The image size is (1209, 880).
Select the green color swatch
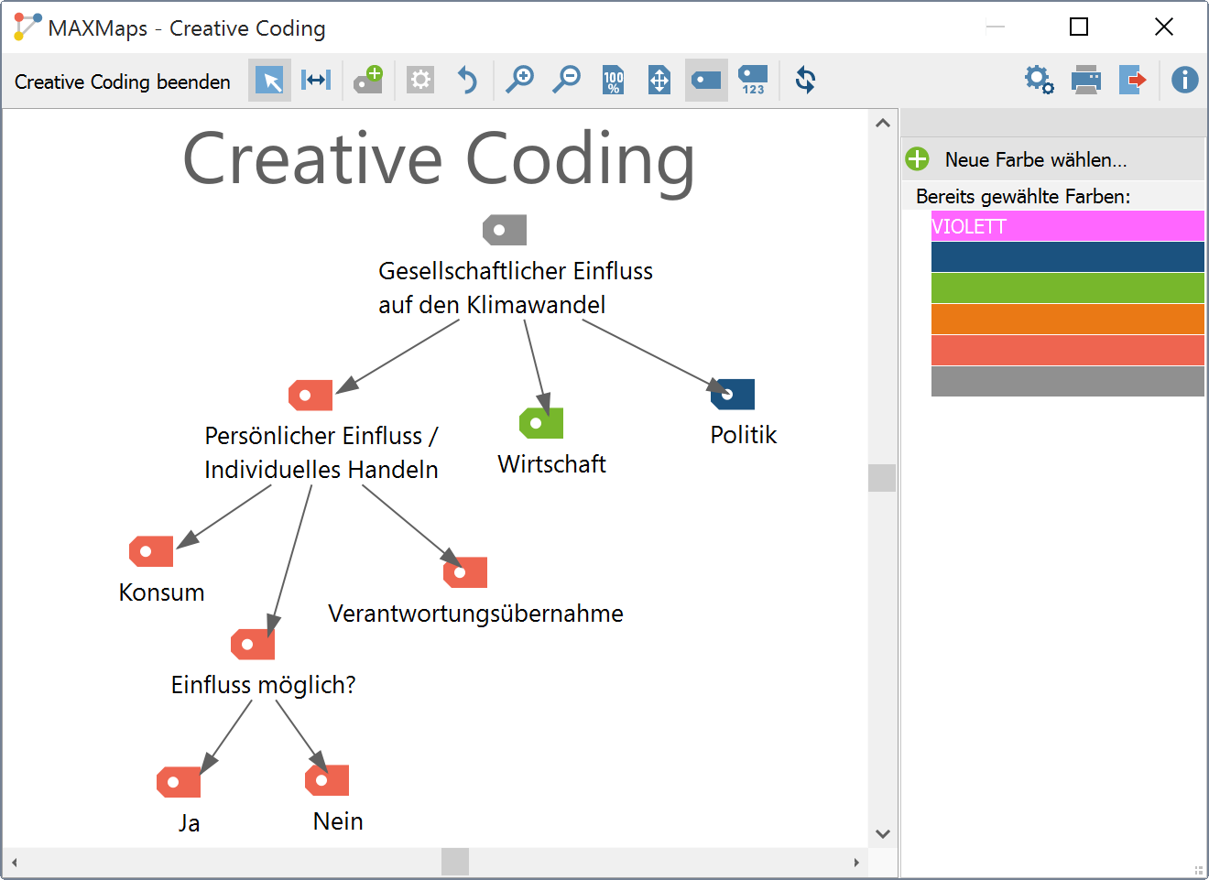[1067, 288]
